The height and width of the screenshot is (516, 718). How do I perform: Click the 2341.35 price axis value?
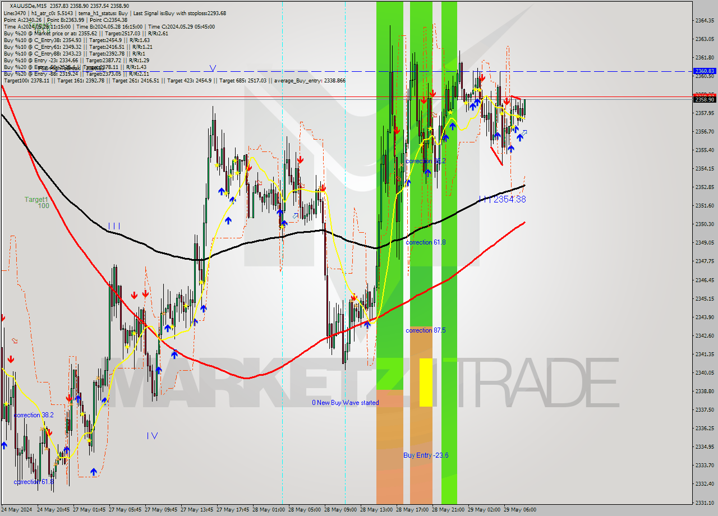coord(705,354)
